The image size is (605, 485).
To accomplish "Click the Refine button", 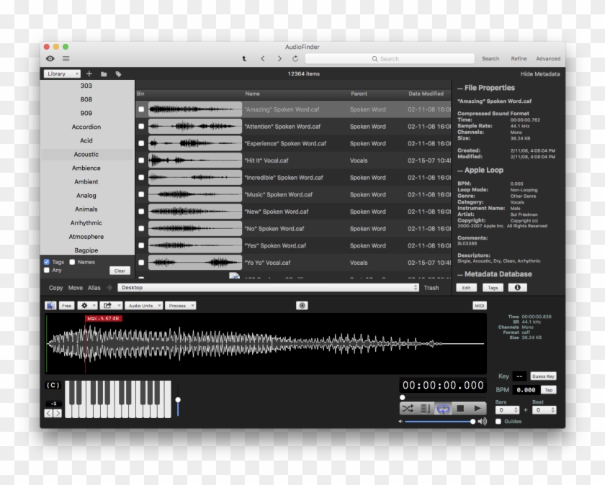I will tap(519, 58).
